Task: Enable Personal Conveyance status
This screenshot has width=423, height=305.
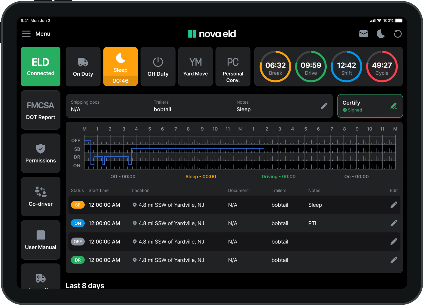Action: coord(233,66)
